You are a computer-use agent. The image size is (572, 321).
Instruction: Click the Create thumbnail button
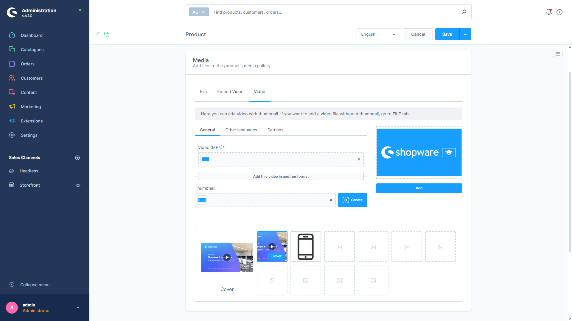[352, 200]
